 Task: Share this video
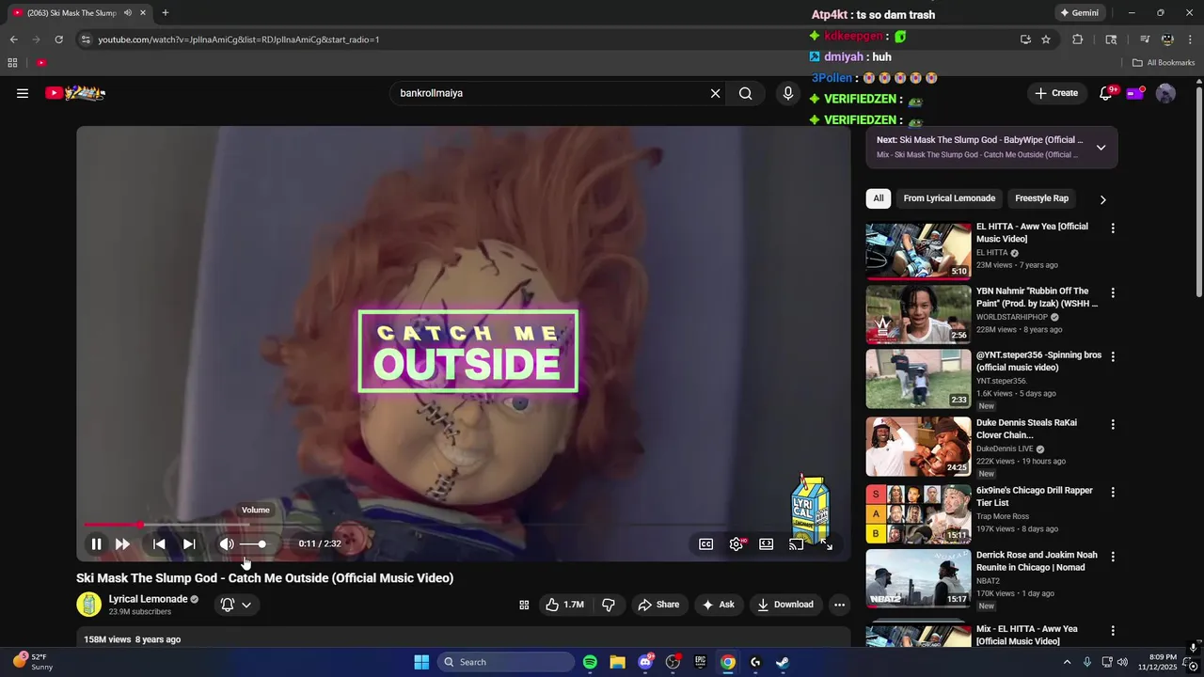coord(658,605)
